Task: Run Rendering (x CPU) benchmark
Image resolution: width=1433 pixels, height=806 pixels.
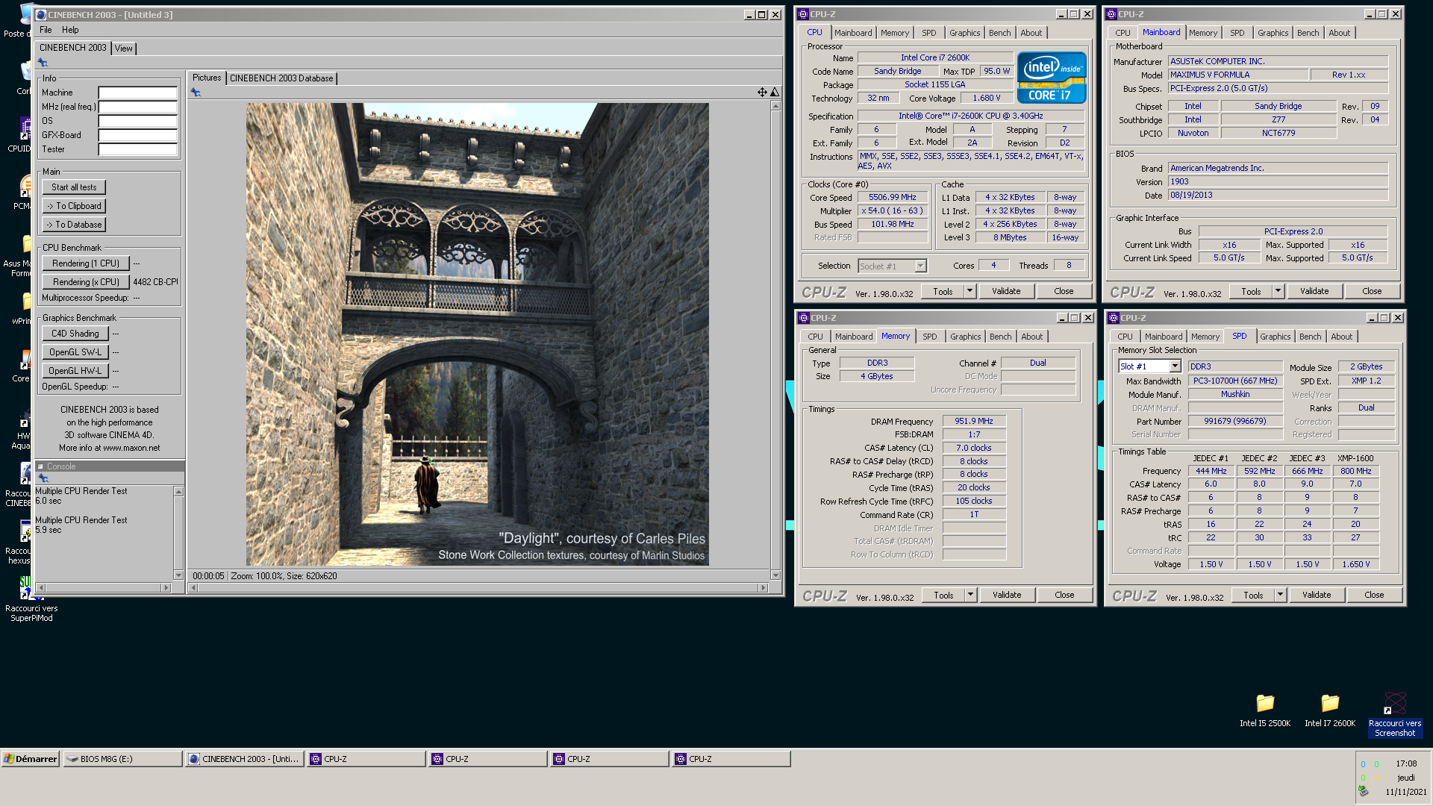Action: pos(86,282)
